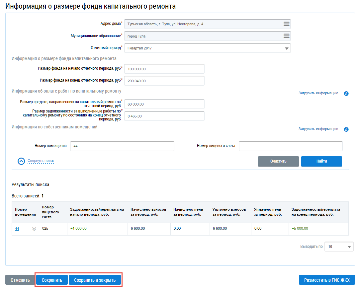Viewport: 358px width, 288px height.
Task: Click upload information link for premises owners
Action: (318, 129)
